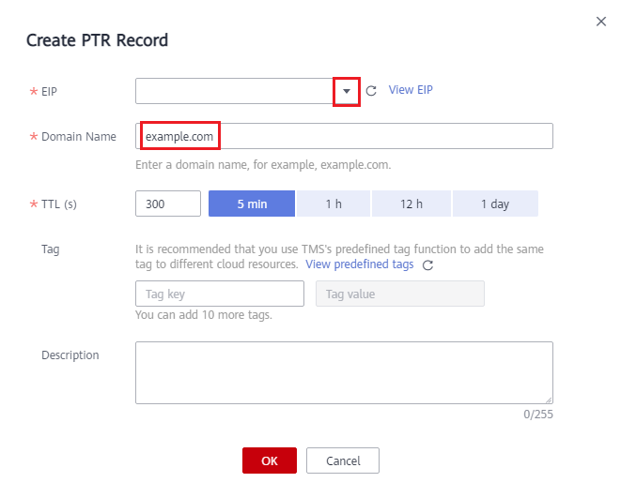Click the Tag key field
The width and height of the screenshot is (621, 498).
point(220,294)
